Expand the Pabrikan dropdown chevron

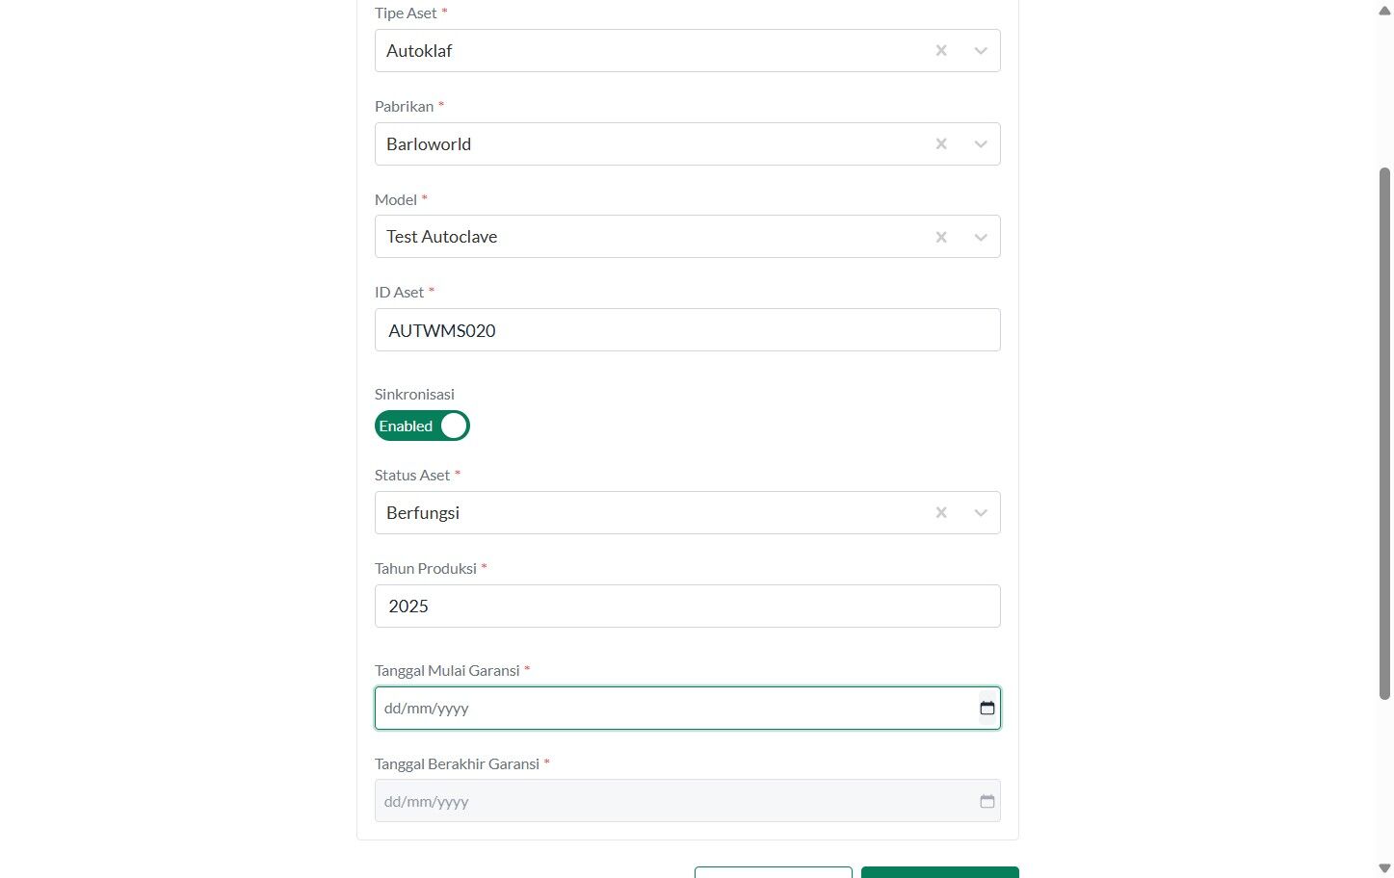point(981,144)
